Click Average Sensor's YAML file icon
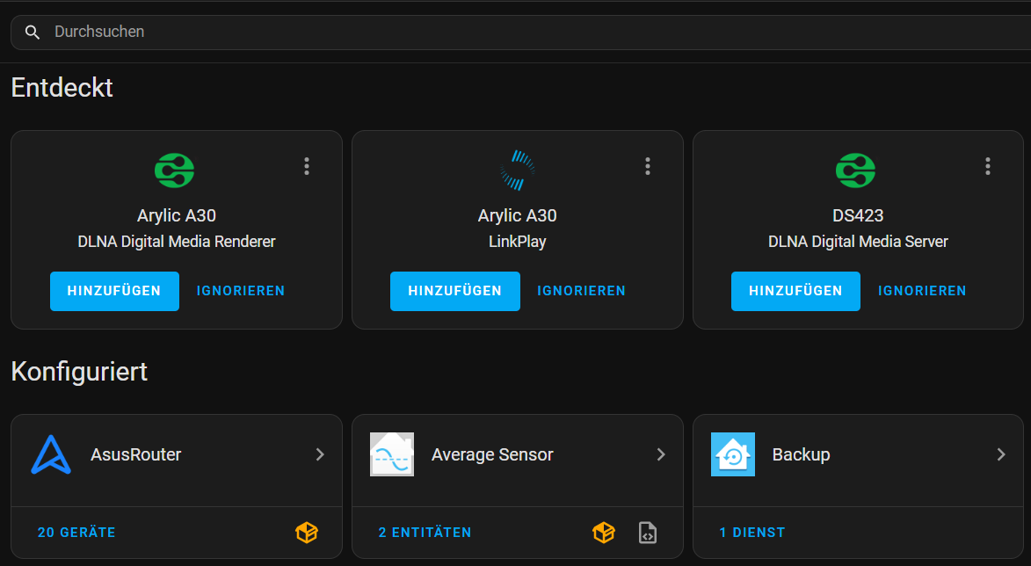The height and width of the screenshot is (566, 1031). (x=648, y=533)
